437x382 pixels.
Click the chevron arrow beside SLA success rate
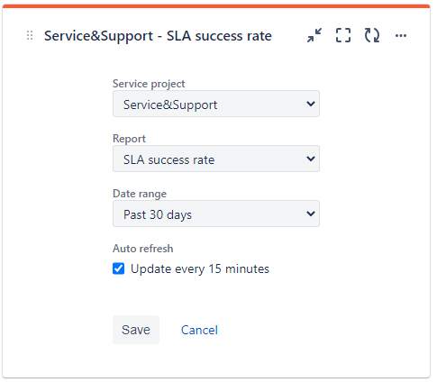click(x=311, y=159)
